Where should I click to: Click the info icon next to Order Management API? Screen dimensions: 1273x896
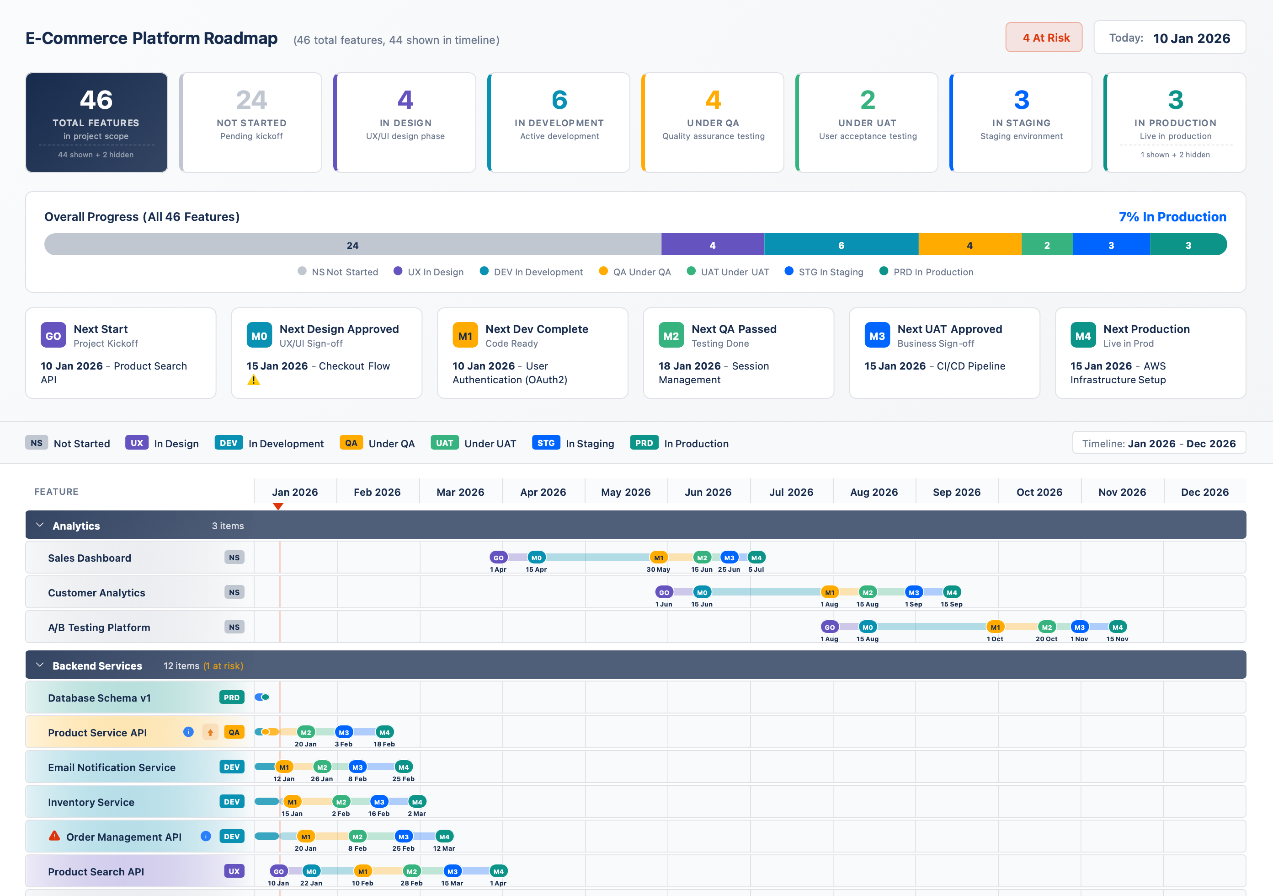coord(206,836)
